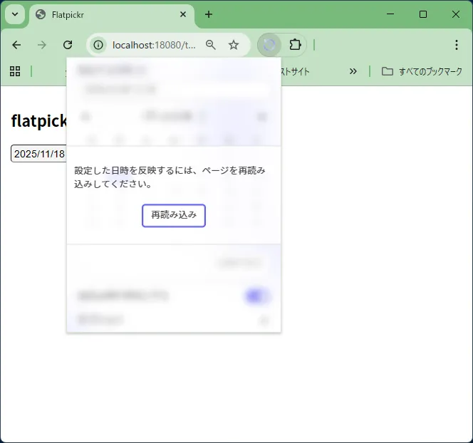Image resolution: width=473 pixels, height=443 pixels.
Task: Focus the localhost address bar
Action: (153, 45)
